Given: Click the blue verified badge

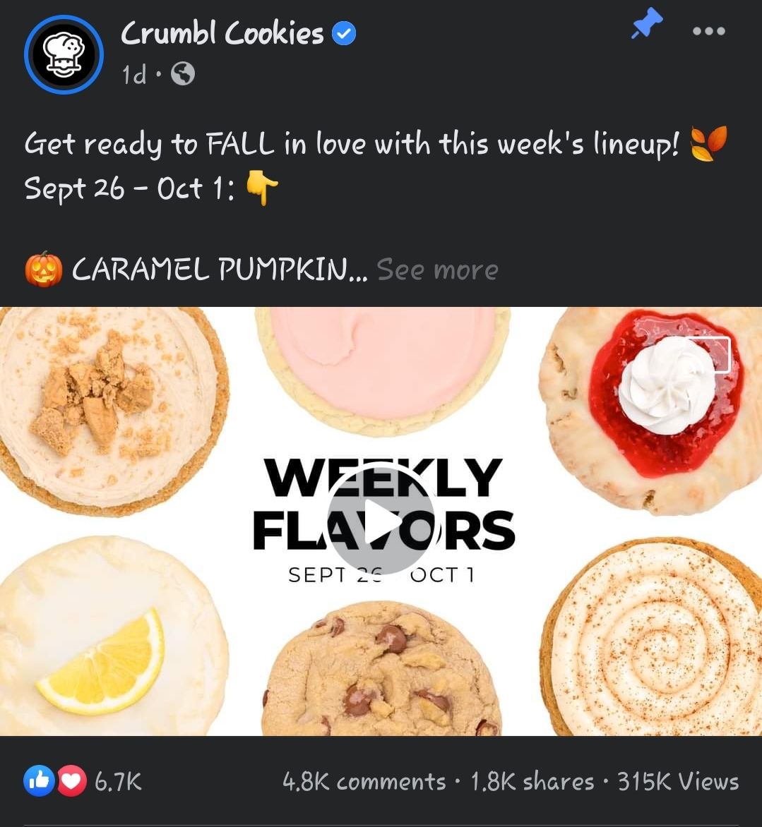Looking at the screenshot, I should pos(343,34).
